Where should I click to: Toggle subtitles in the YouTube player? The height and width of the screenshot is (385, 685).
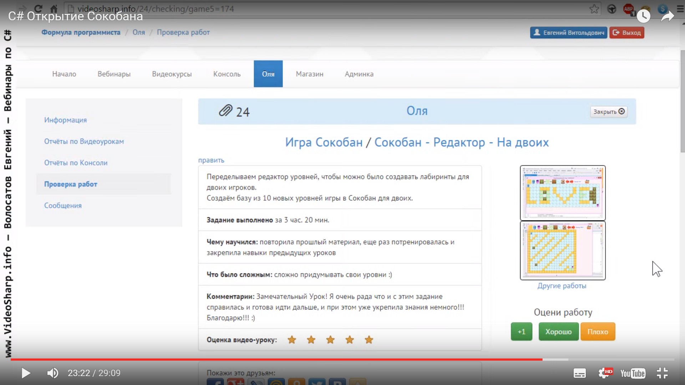point(579,373)
